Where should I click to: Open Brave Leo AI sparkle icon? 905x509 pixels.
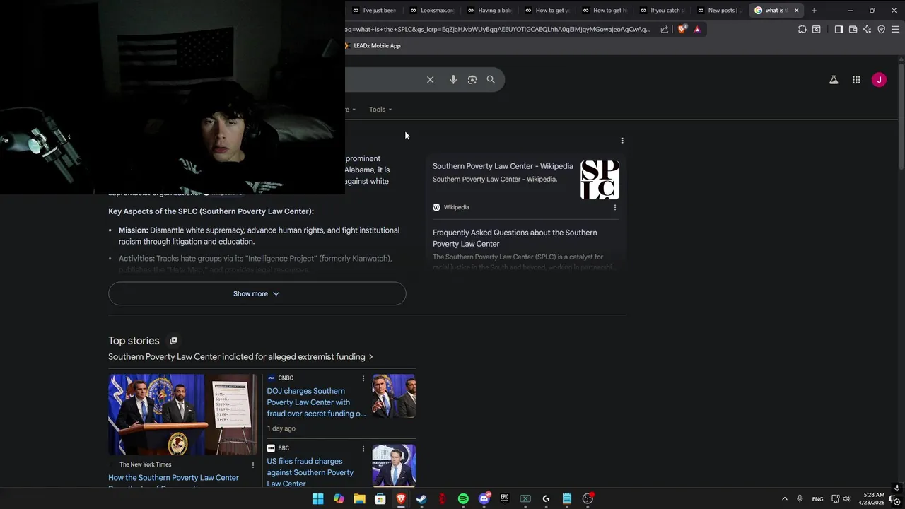(867, 29)
